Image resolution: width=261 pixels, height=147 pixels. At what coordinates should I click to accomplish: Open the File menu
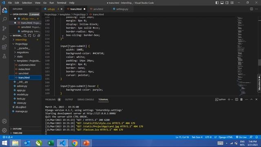coord(10,3)
